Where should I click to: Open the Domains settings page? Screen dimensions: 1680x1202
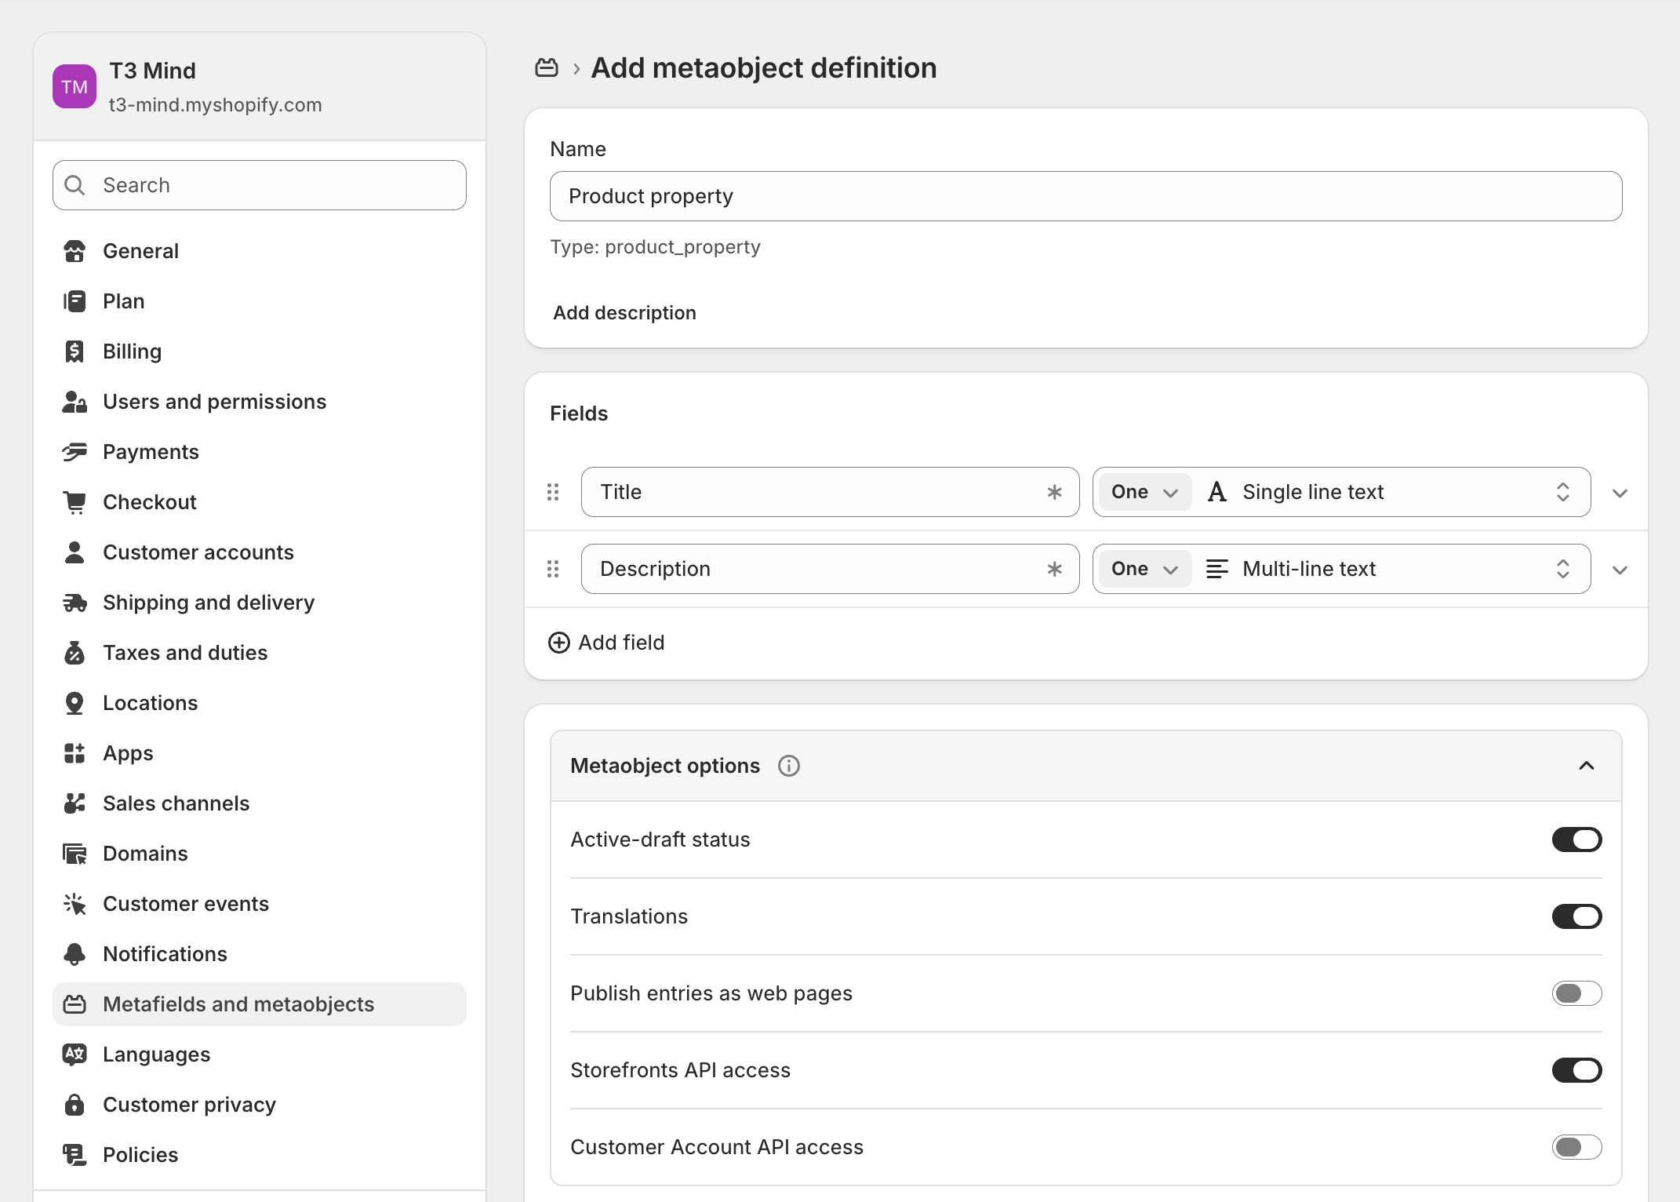(260, 854)
